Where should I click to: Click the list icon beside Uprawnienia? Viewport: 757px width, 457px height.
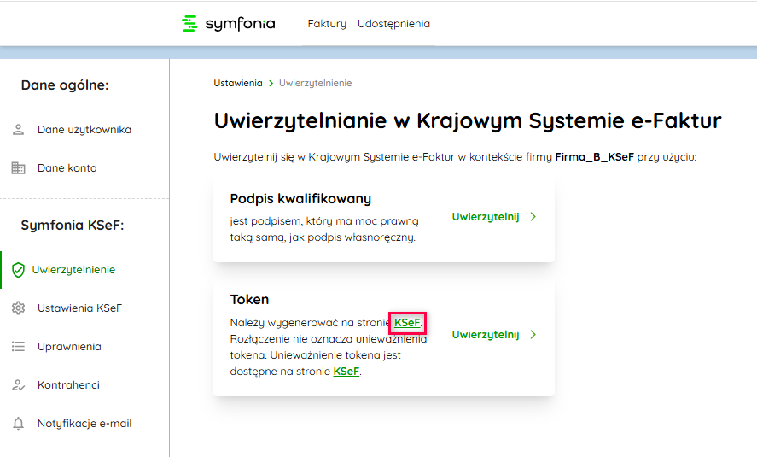click(18, 347)
